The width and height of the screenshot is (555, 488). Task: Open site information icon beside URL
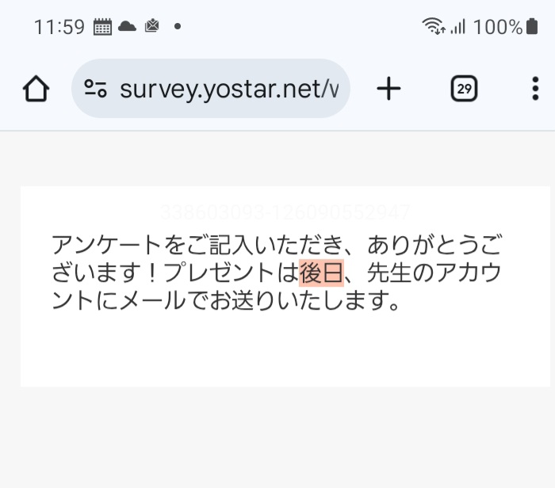point(95,89)
